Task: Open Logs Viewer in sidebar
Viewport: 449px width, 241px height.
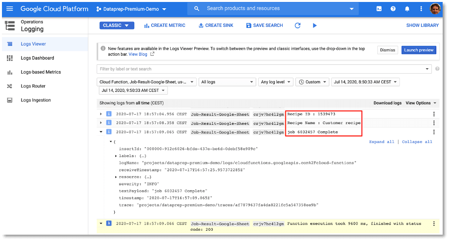Action: tap(45, 44)
